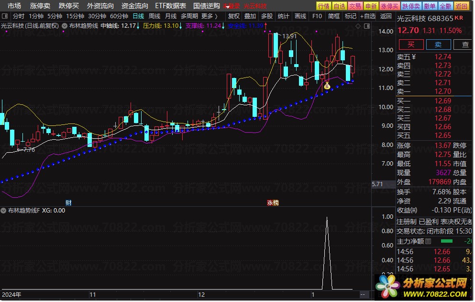Open the 主力净额 list icon
The image size is (475, 302).
tap(428, 241)
